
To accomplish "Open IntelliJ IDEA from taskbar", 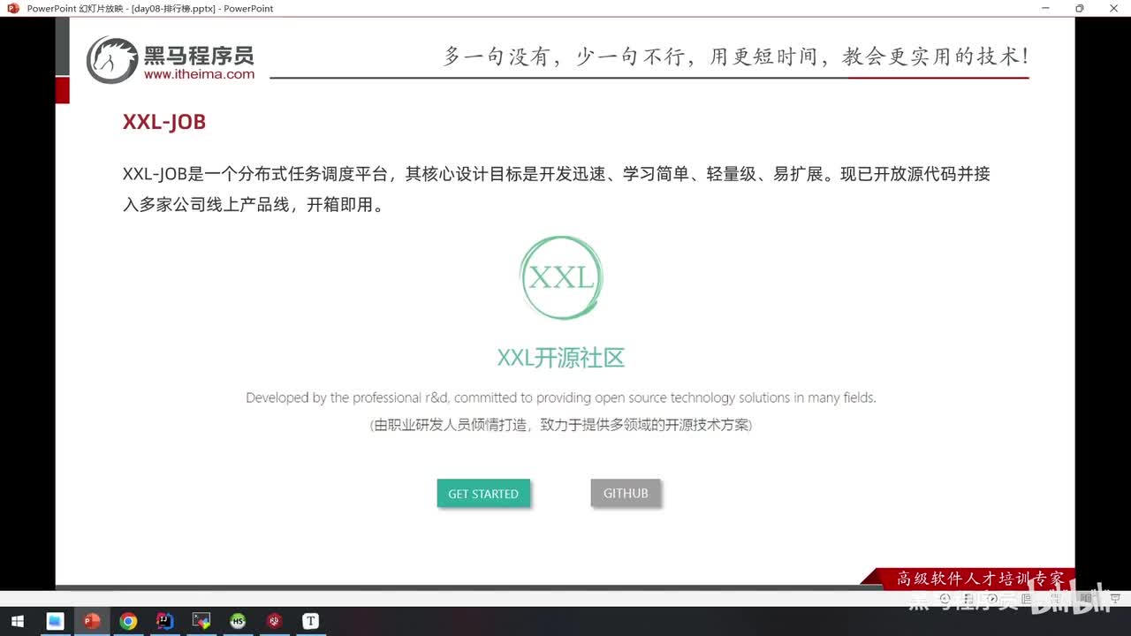I will (164, 621).
